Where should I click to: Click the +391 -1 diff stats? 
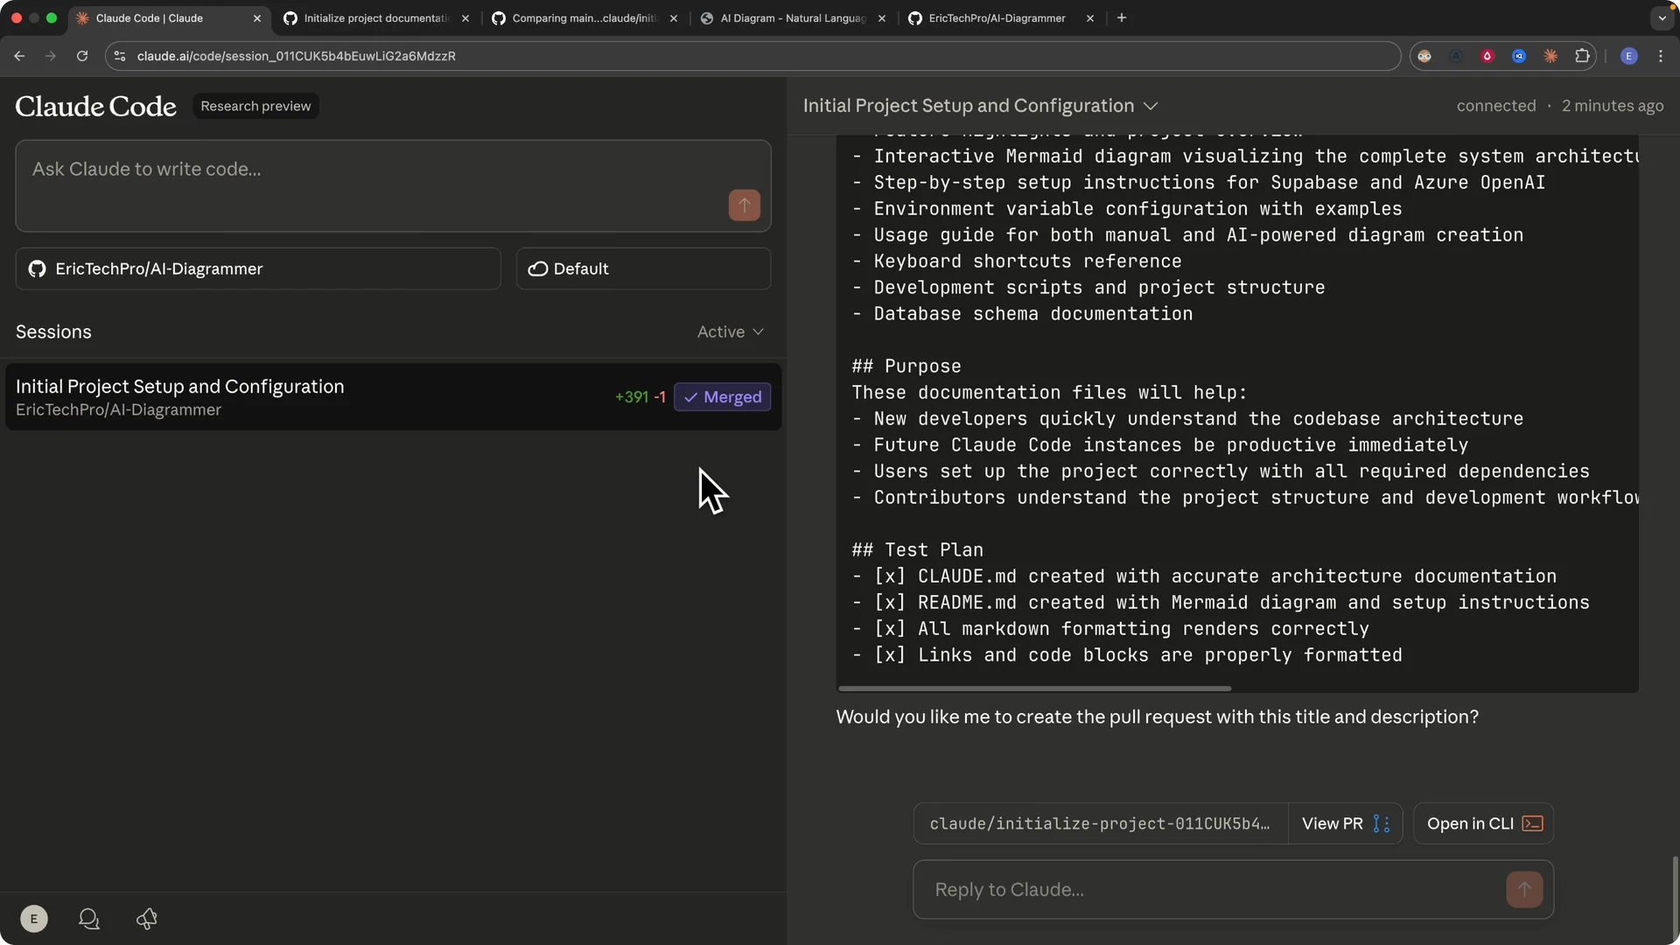(640, 397)
